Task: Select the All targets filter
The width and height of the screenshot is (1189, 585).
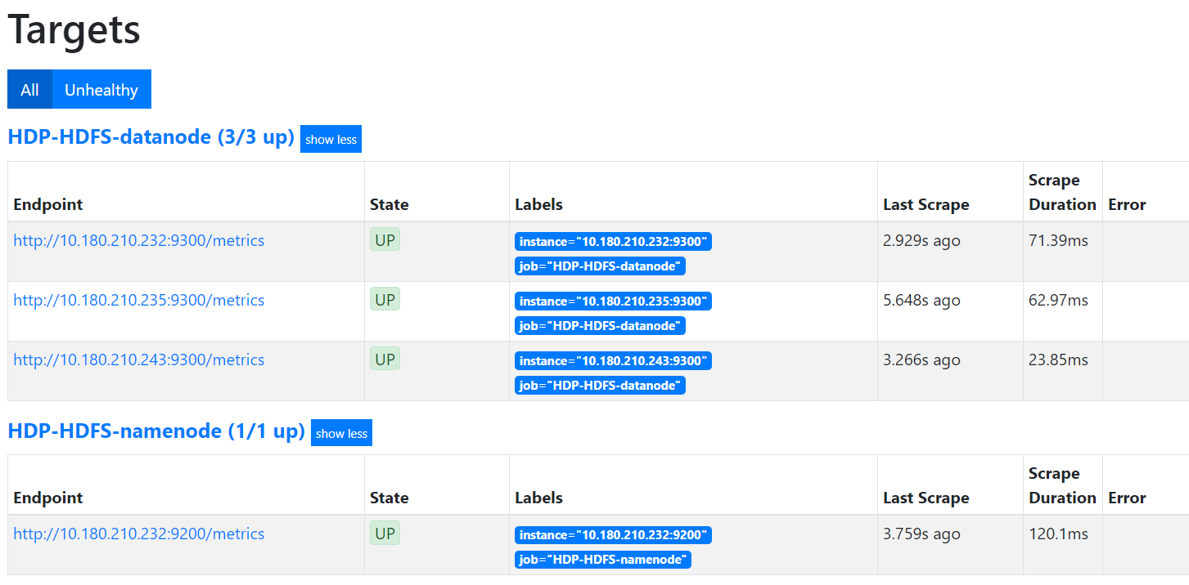Action: click(29, 89)
